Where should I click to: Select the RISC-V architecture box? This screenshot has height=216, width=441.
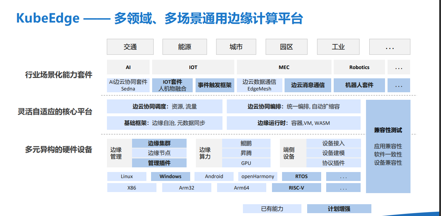(x=296, y=187)
